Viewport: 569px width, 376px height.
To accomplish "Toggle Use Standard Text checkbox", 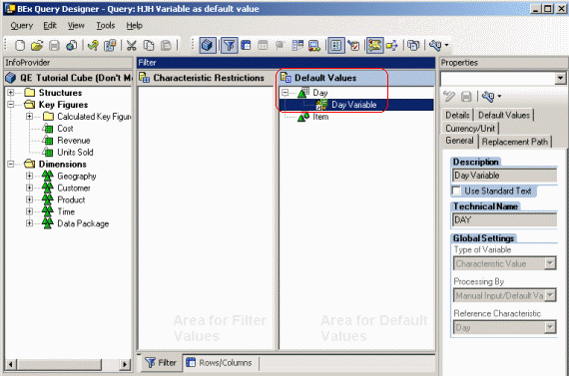I will coord(456,190).
